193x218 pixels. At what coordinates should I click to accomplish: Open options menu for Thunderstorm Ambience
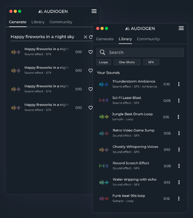pyautogui.click(x=179, y=84)
